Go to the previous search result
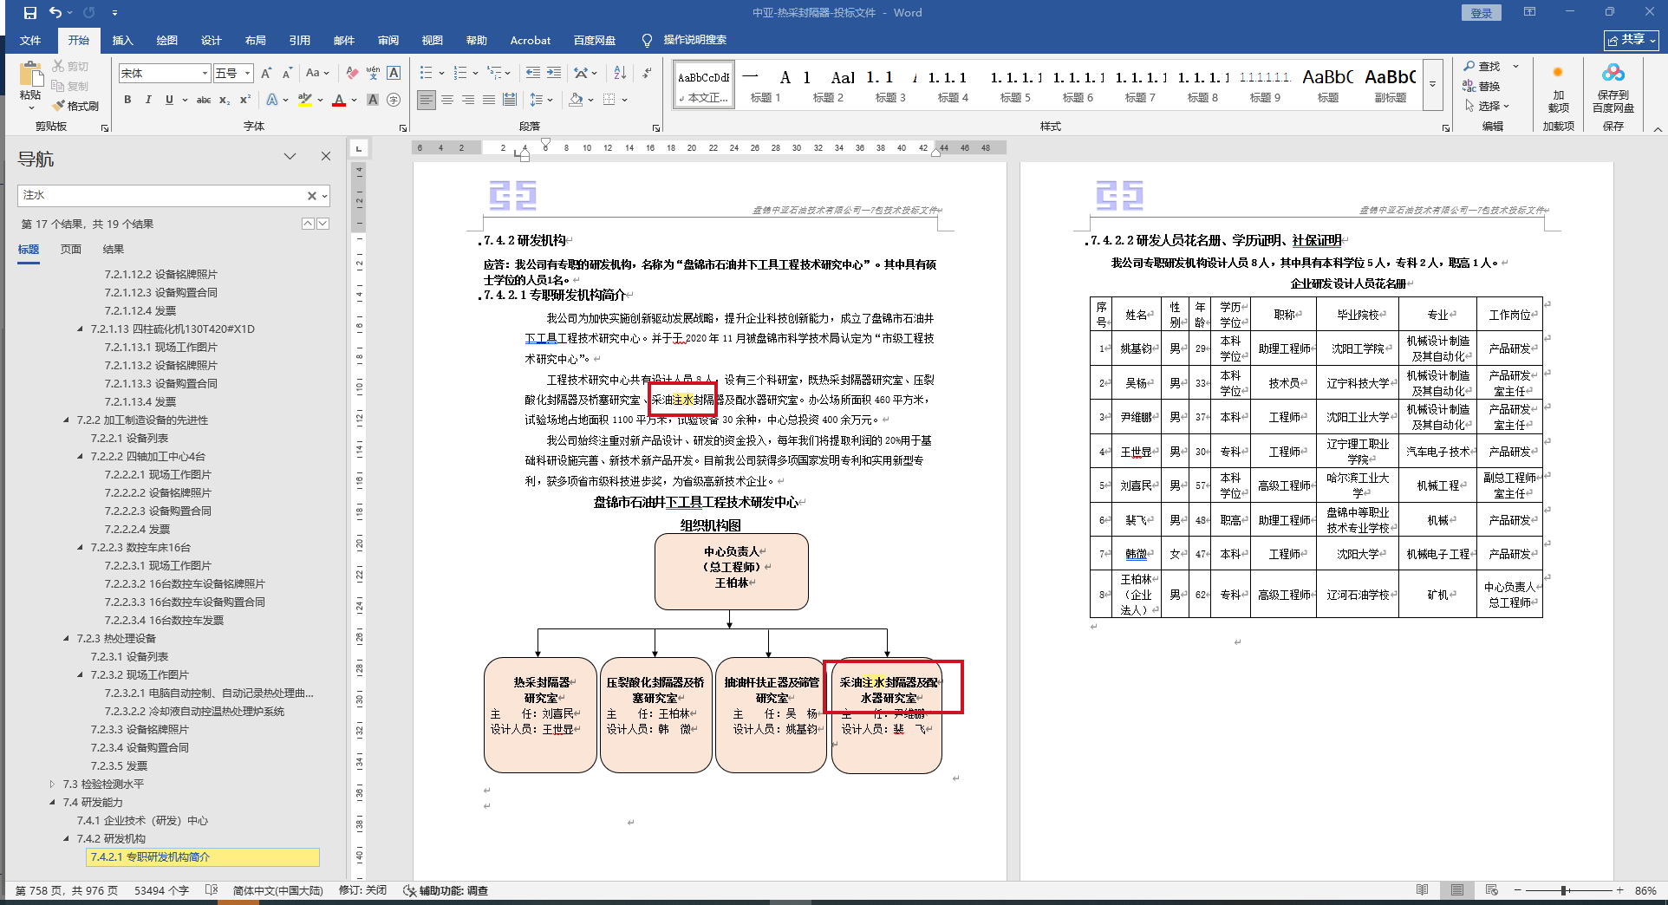The width and height of the screenshot is (1668, 905). [x=308, y=224]
